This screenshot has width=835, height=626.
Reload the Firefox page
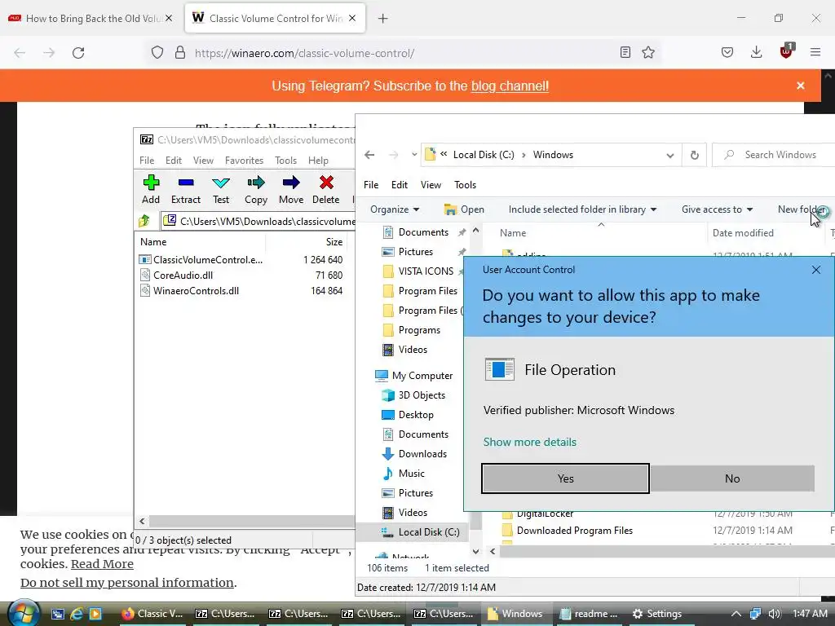[x=78, y=53]
